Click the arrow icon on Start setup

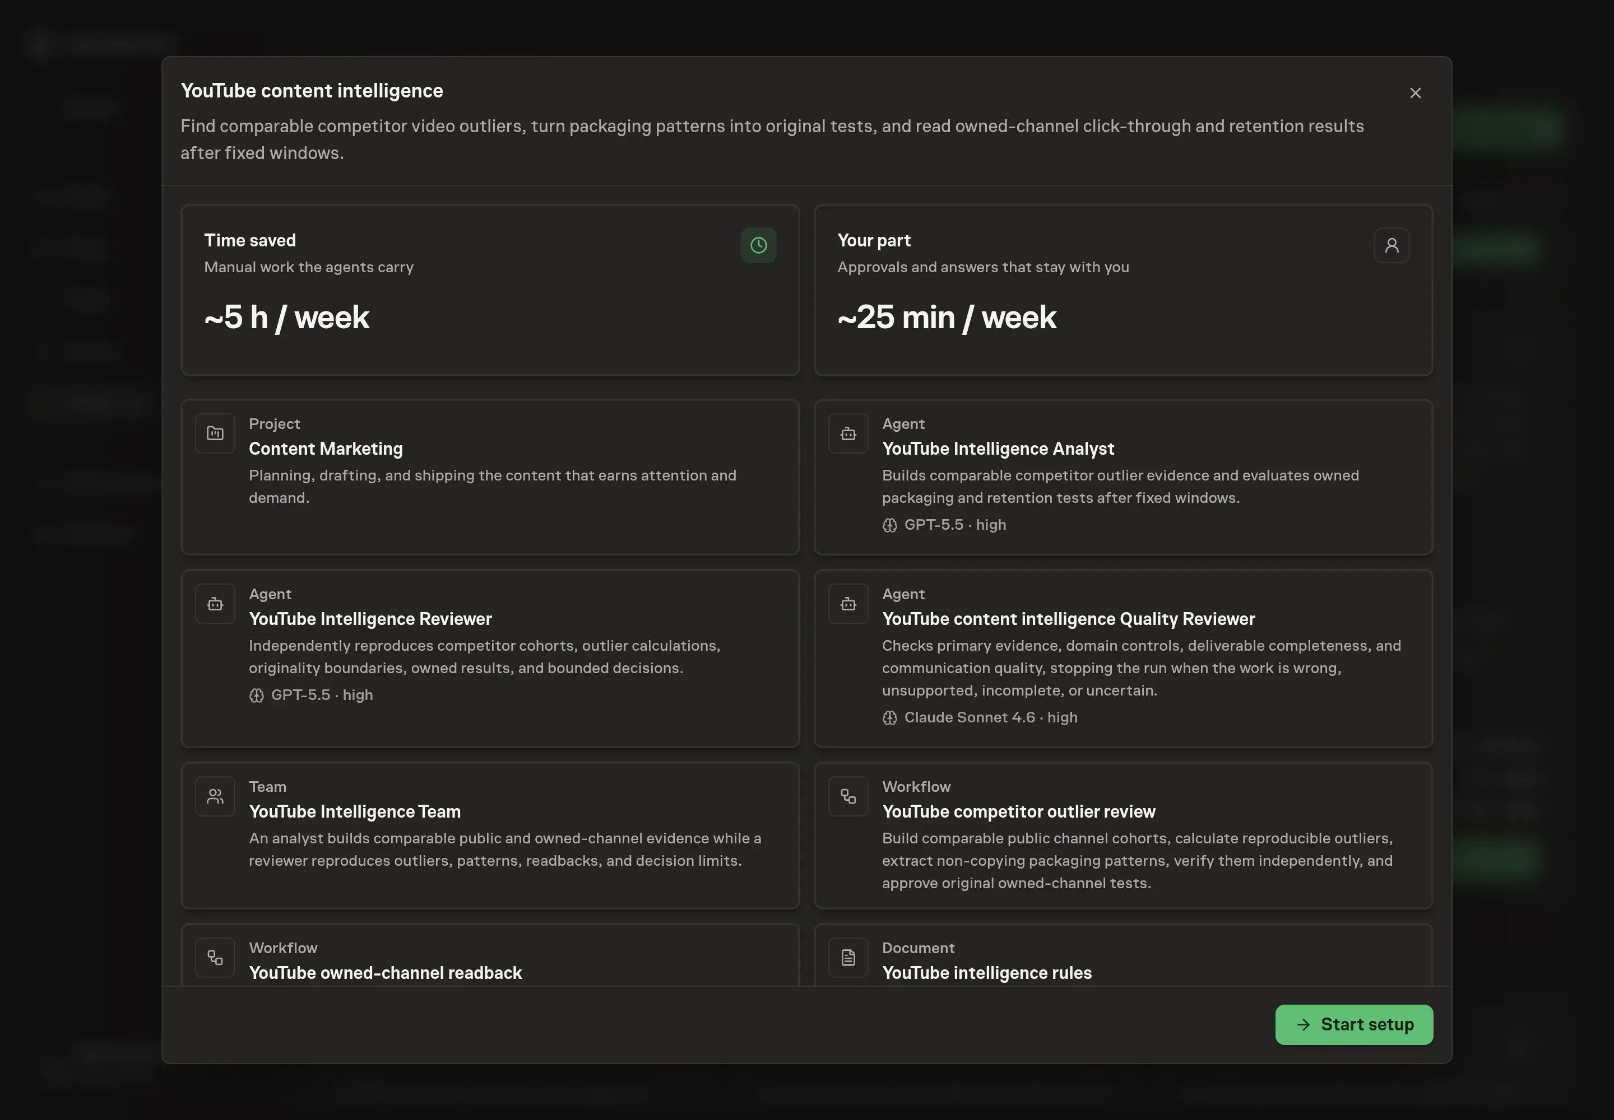pos(1303,1025)
